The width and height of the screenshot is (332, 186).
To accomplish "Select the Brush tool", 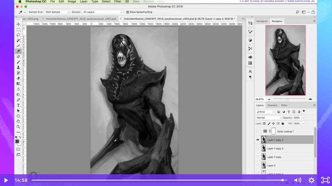I will tap(18, 62).
